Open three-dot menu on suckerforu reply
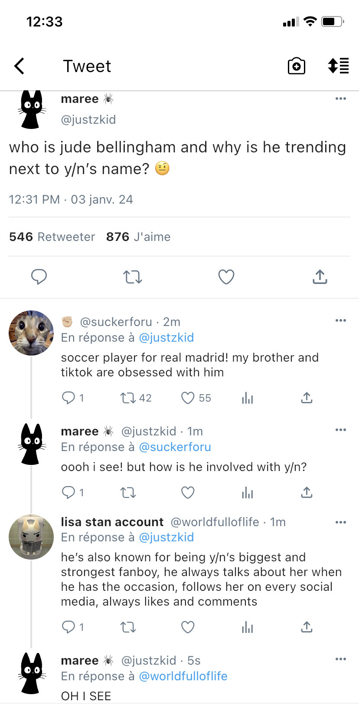This screenshot has width=359, height=705. click(341, 320)
